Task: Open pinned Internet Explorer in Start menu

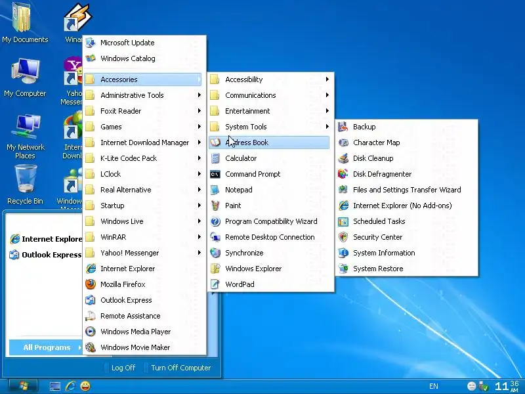Action: click(x=46, y=239)
